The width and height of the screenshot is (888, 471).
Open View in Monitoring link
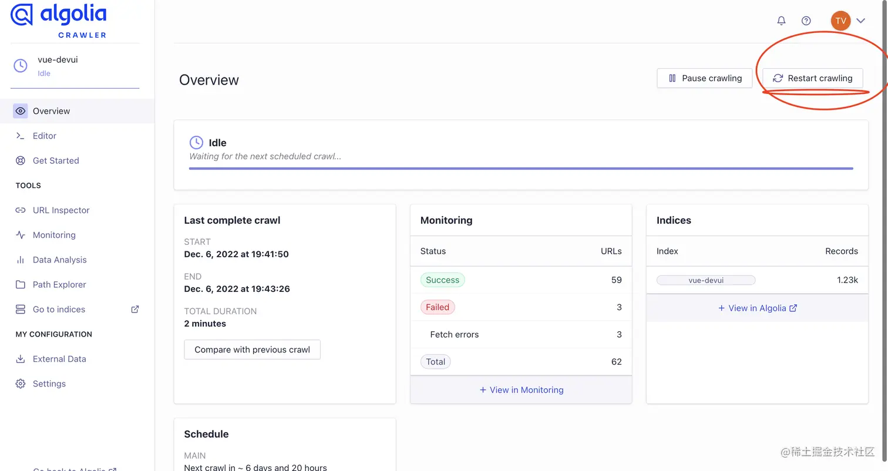coord(521,390)
